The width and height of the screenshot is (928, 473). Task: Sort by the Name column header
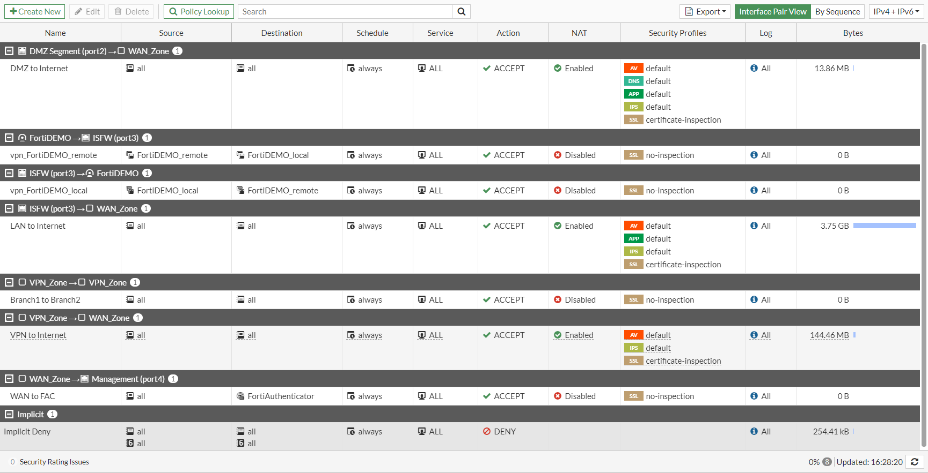(55, 33)
